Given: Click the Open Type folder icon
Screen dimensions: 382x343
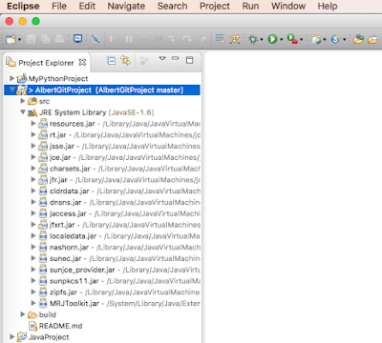Looking at the screenshot, I should (x=358, y=39).
